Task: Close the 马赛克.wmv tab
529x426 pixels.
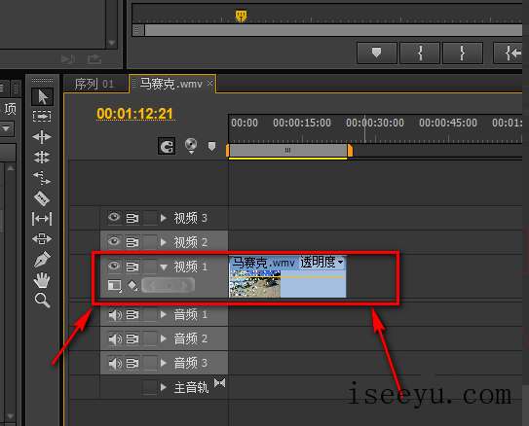Action: coord(209,83)
